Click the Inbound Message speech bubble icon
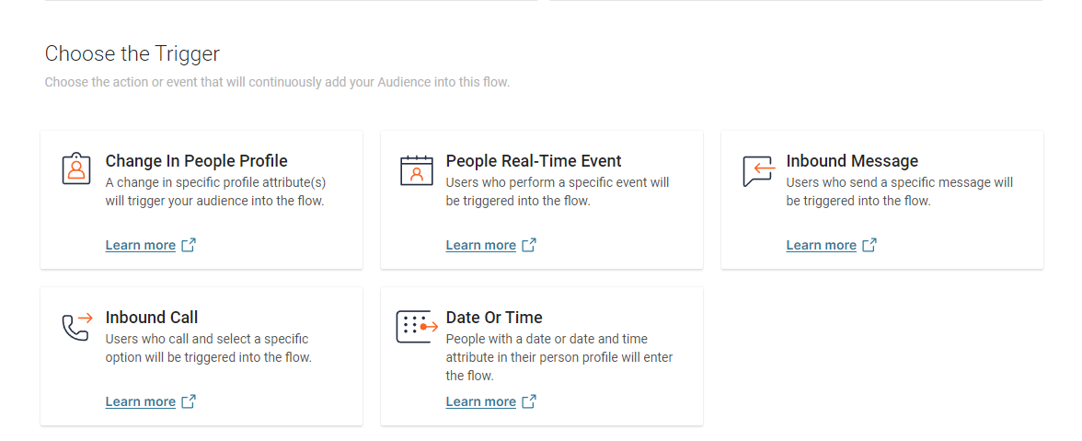The image size is (1082, 441). [x=759, y=171]
